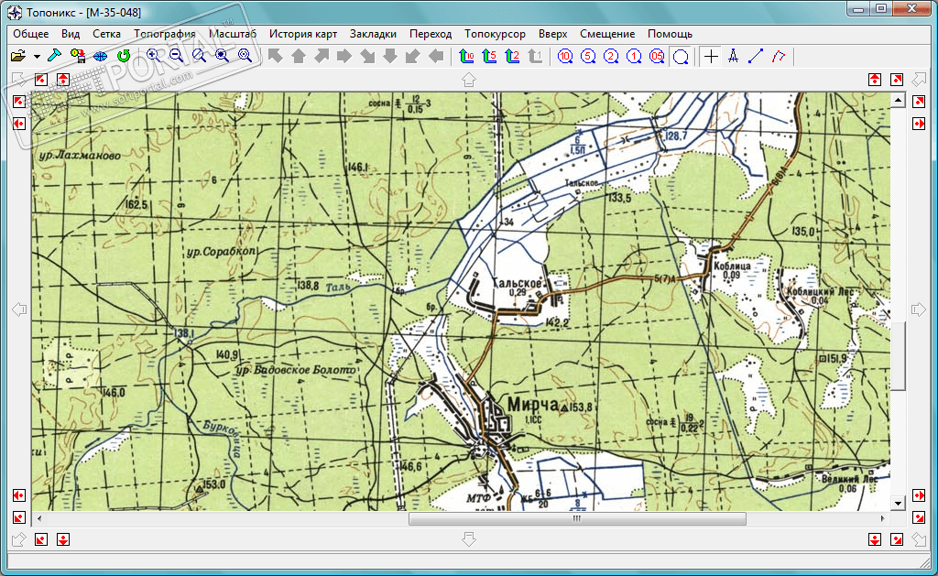
Task: Click the zoom out magnifier icon
Action: pos(176,57)
